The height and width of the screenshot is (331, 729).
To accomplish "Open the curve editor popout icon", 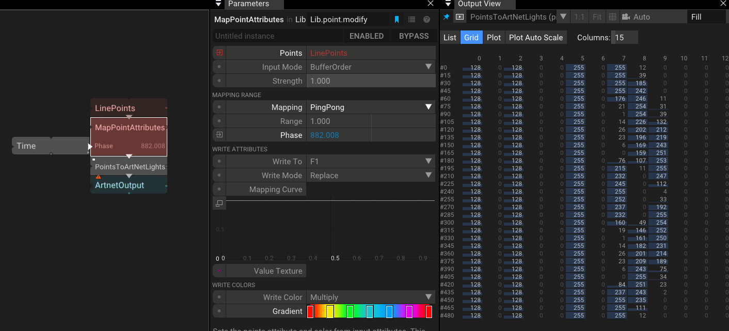I will [219, 203].
